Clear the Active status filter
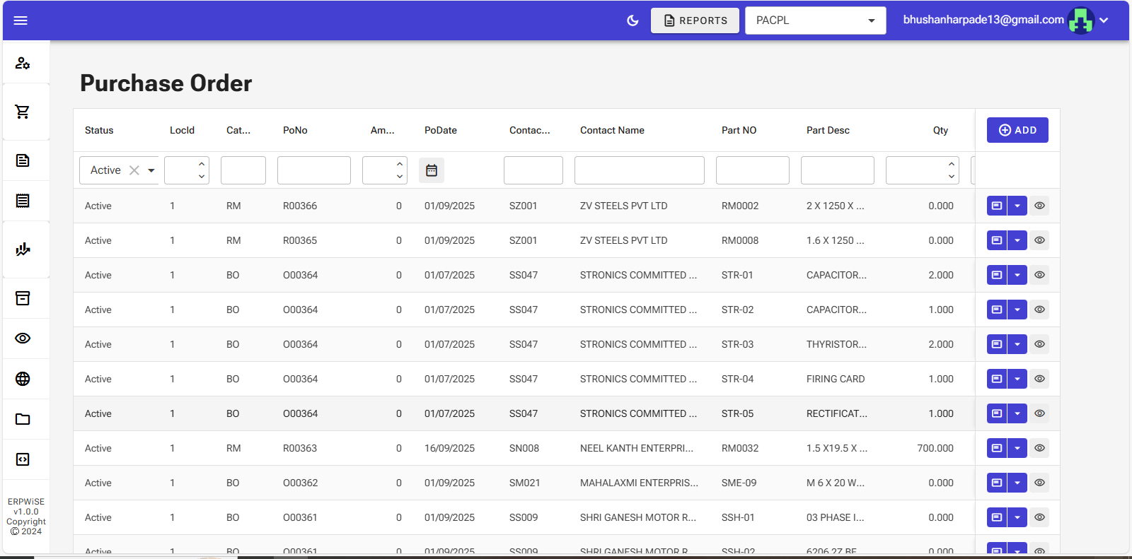The width and height of the screenshot is (1132, 559). tap(134, 170)
